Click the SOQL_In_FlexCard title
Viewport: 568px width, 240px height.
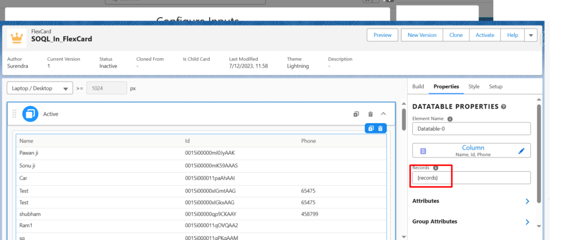click(x=62, y=39)
